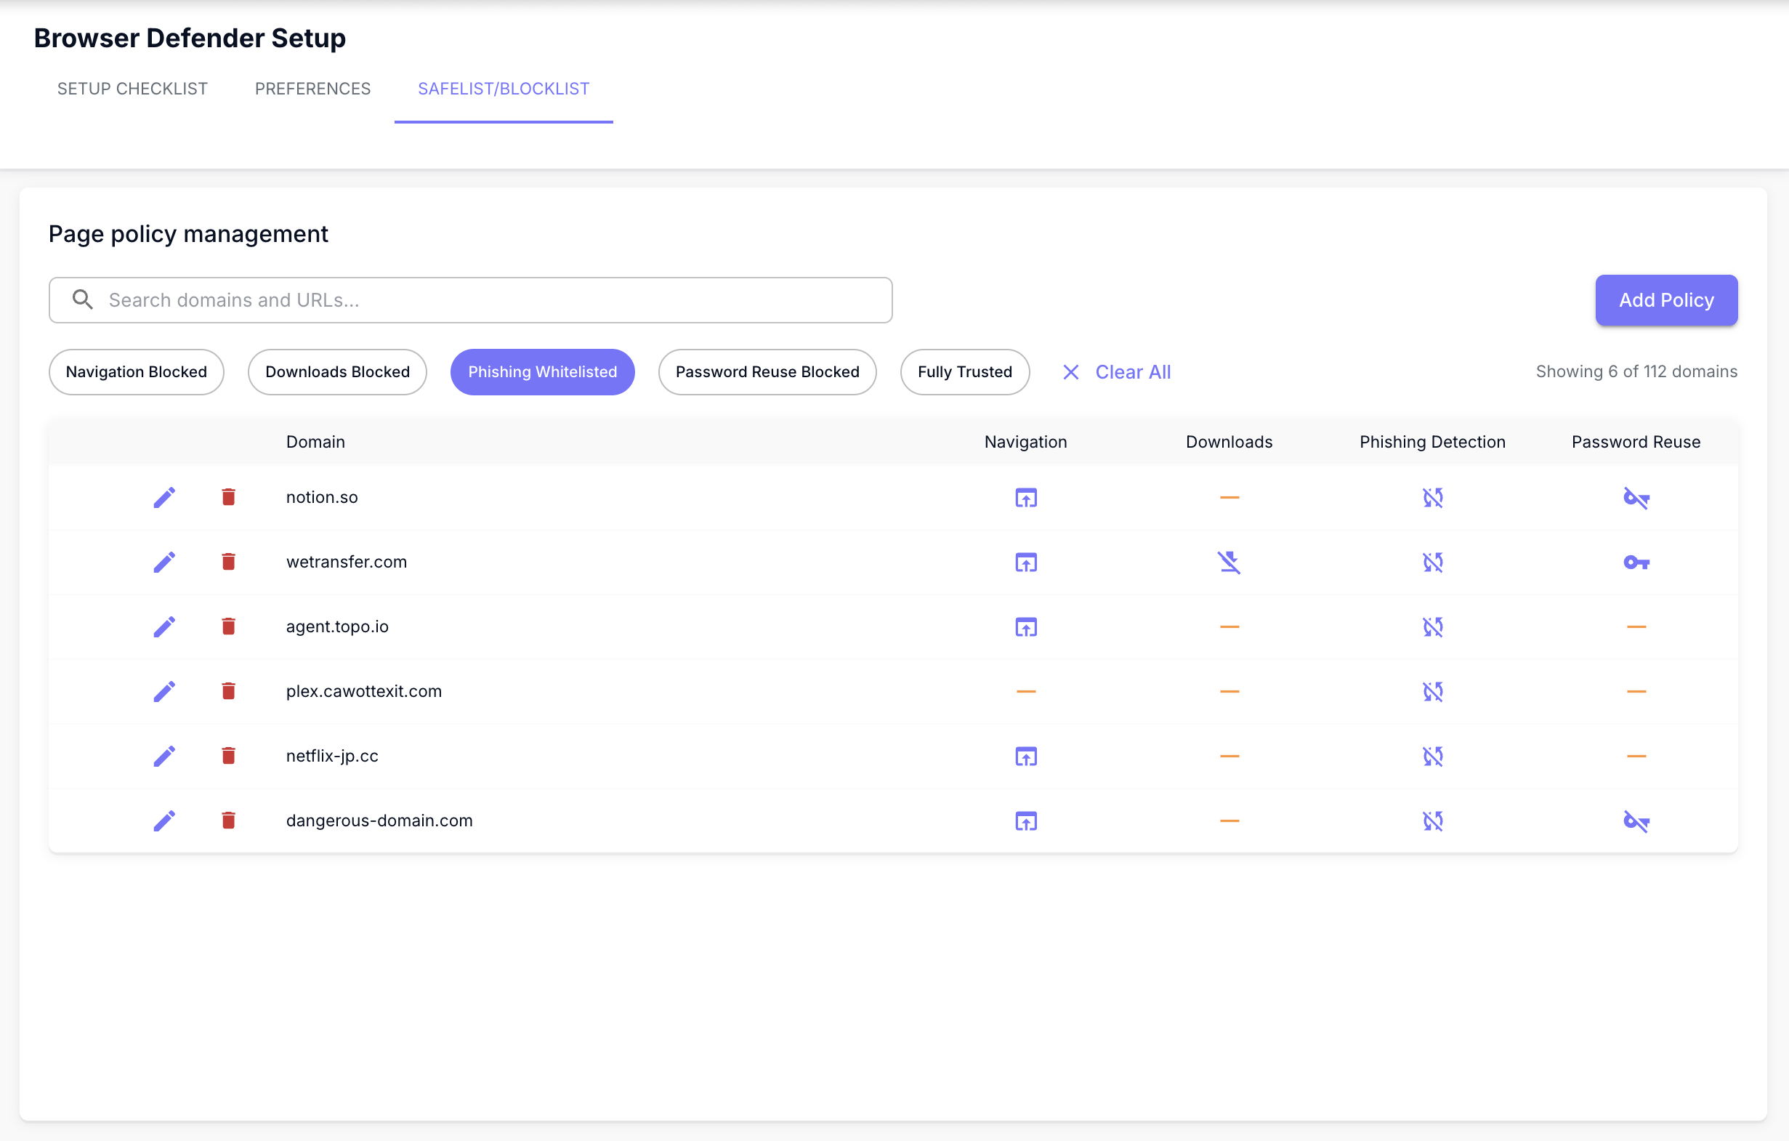Viewport: 1789px width, 1141px height.
Task: Edit the wetransfer.com policy
Action: click(x=164, y=562)
